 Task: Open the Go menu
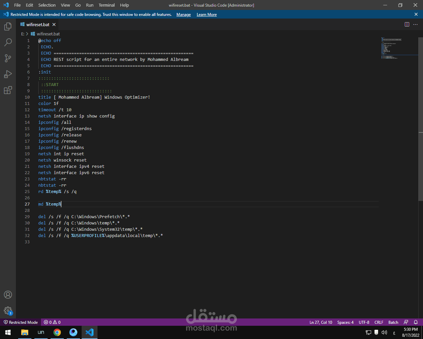[78, 5]
